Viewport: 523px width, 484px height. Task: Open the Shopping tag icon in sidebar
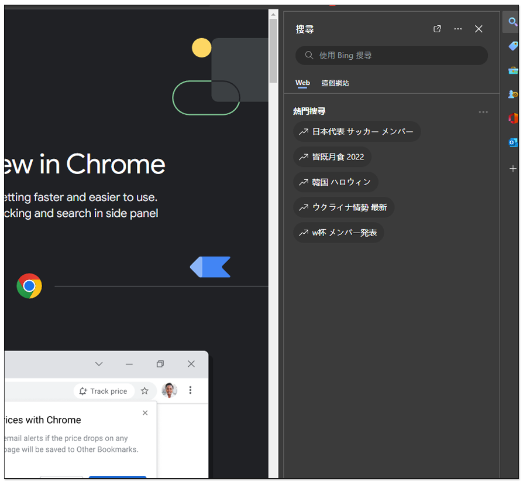[512, 46]
